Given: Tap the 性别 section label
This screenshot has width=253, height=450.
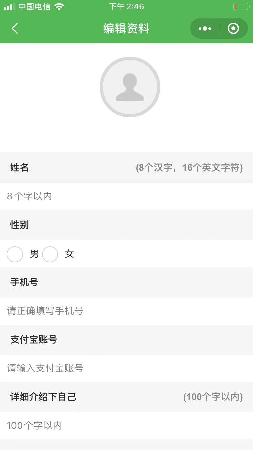Looking at the screenshot, I should tap(20, 225).
